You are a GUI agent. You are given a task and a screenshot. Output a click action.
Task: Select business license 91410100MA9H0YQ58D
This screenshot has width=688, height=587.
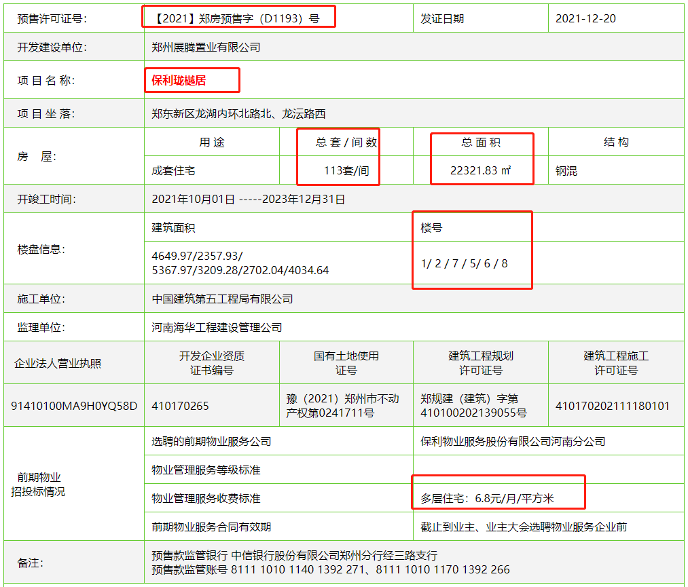point(74,406)
